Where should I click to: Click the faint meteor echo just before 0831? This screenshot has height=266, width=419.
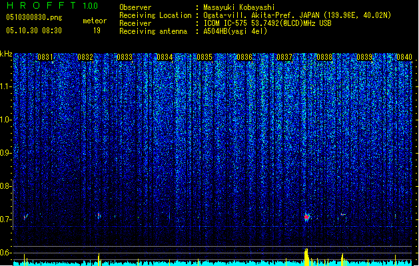pos(25,217)
